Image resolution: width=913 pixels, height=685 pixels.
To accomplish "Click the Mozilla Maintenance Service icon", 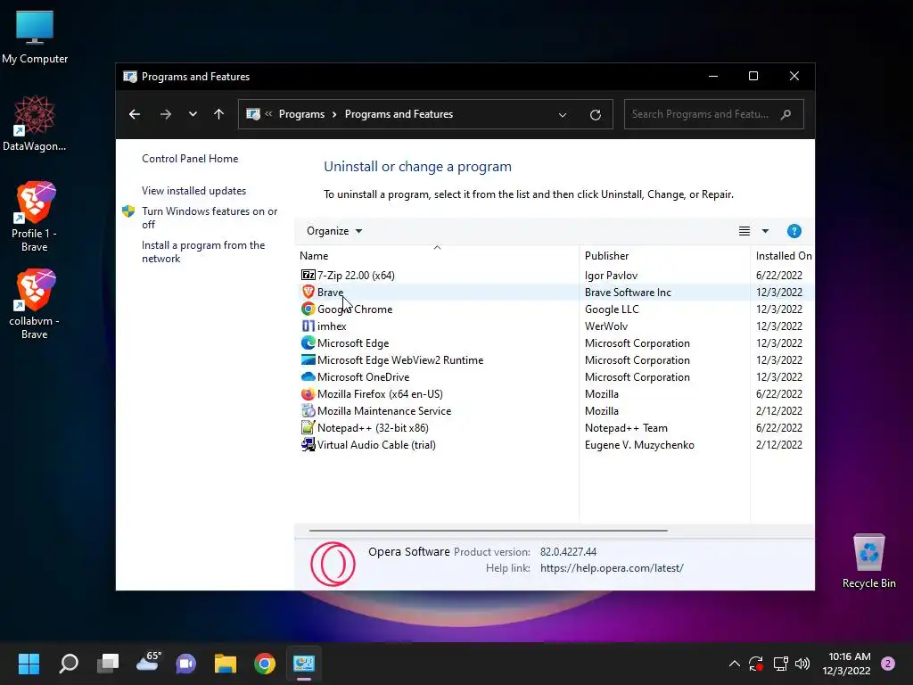I will click(x=308, y=410).
